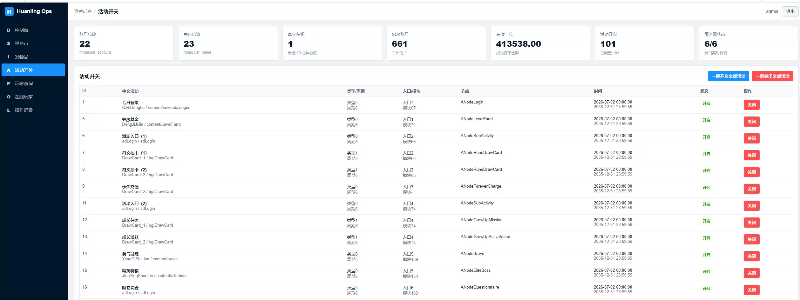Open the 平台币 sidebar item

coord(33,43)
